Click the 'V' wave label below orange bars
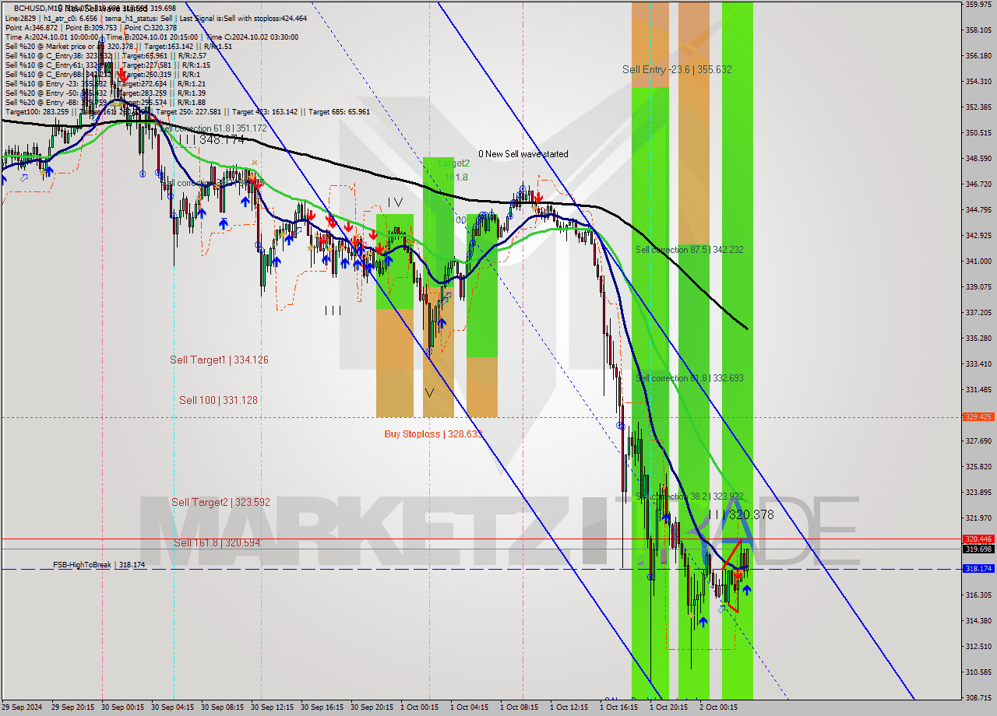The image size is (997, 716). click(428, 393)
